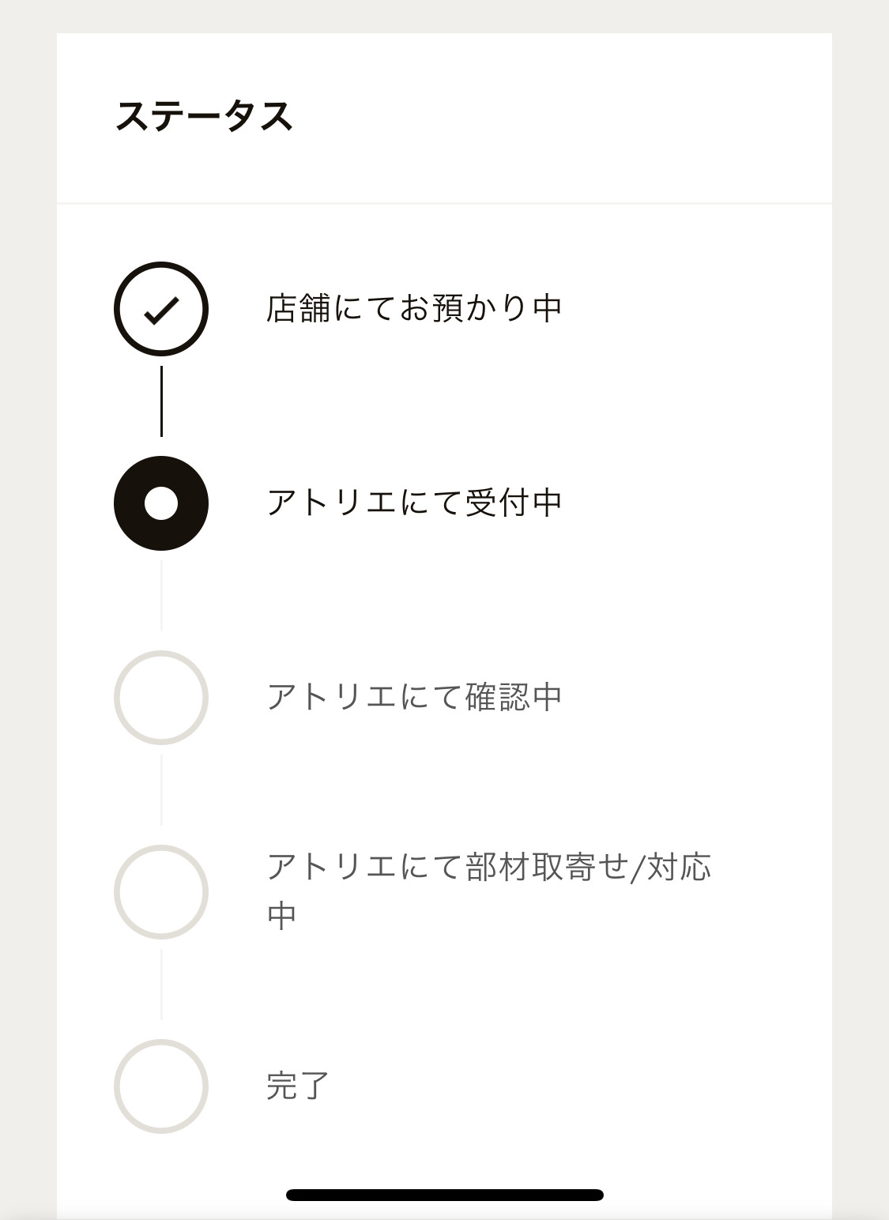The height and width of the screenshot is (1220, 889).
Task: Click the empty circle beside アトリエにて確認中
Action: [x=161, y=698]
